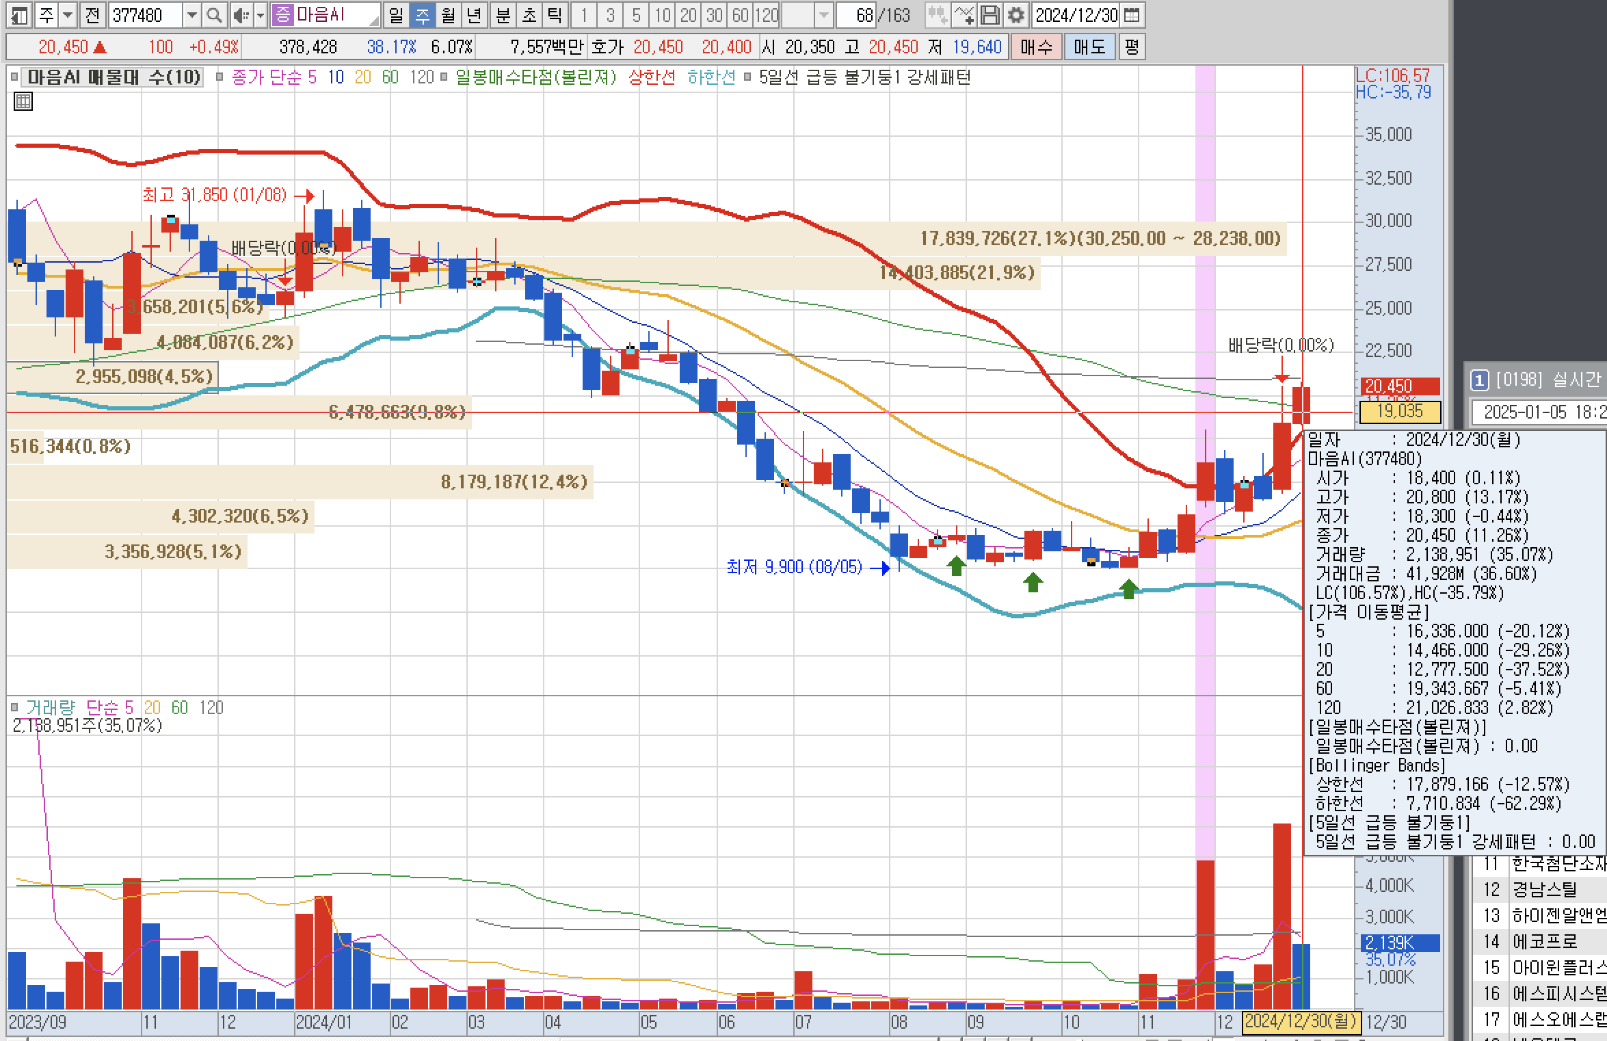Click the add indicator line icon
Viewport: 1607px width, 1041px height.
point(964,15)
